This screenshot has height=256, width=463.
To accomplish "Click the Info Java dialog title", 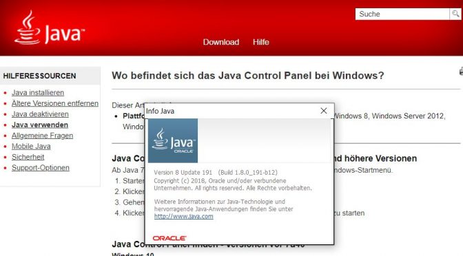I will [160, 111].
